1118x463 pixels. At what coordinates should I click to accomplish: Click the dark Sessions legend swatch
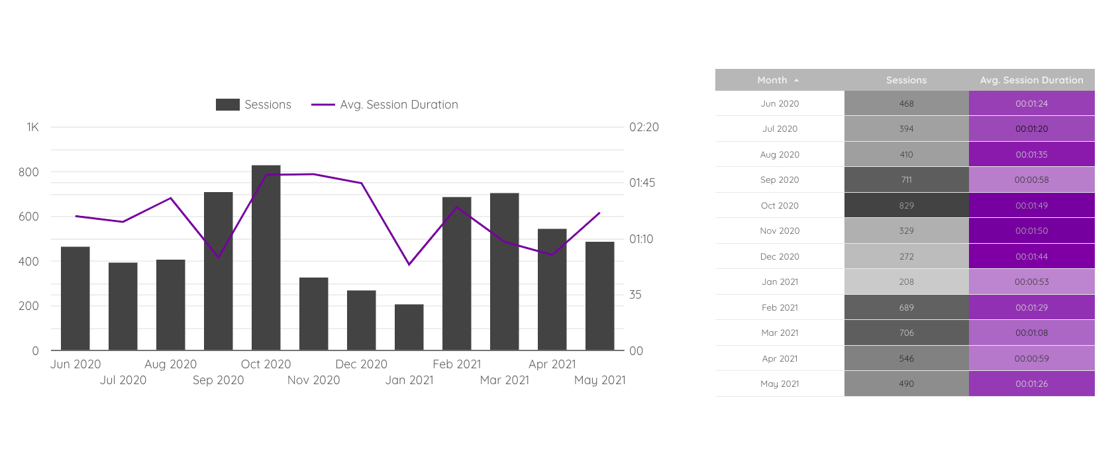click(227, 105)
